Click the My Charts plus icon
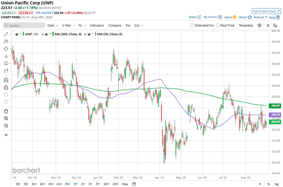The height and width of the screenshot is (187, 283). [220, 17]
